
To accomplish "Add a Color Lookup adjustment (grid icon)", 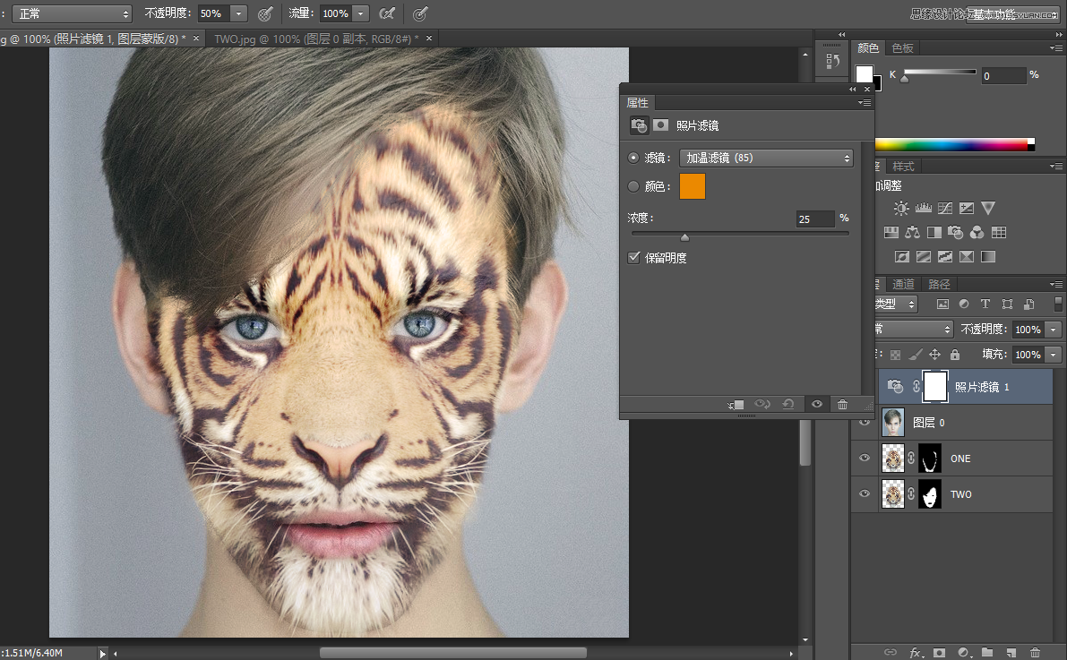I will coord(999,233).
